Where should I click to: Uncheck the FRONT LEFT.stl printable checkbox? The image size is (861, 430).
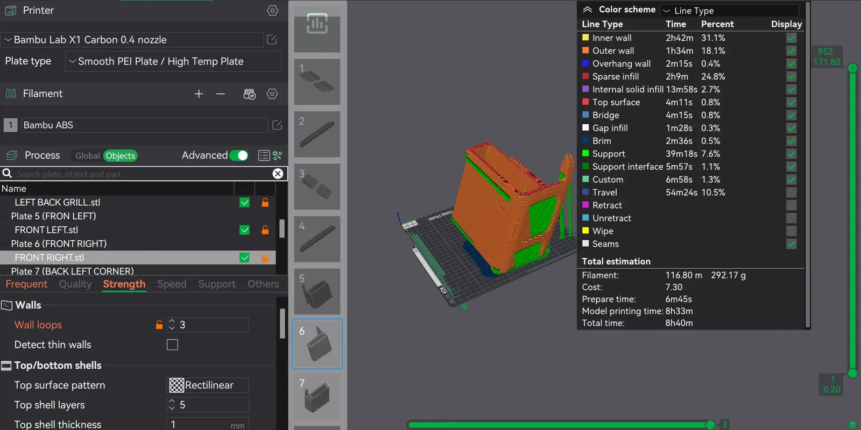[x=244, y=230]
